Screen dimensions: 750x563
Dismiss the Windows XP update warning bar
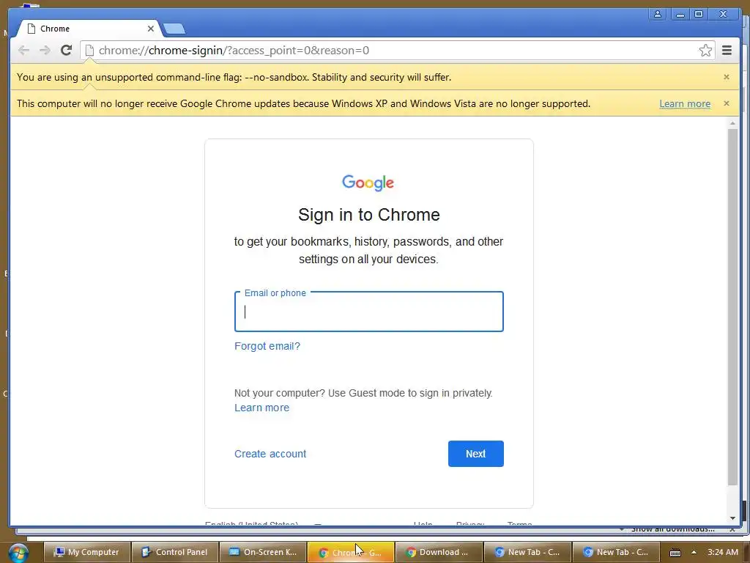tap(726, 103)
